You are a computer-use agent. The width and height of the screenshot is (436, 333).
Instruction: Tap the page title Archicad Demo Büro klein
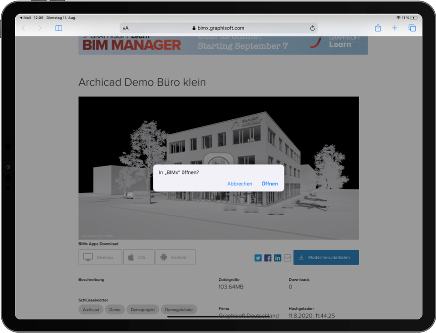pyautogui.click(x=142, y=82)
